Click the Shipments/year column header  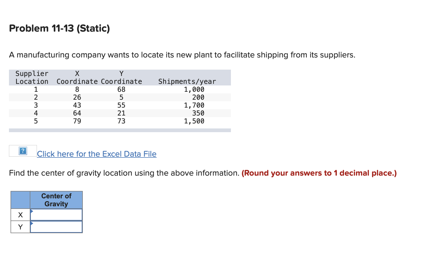[187, 81]
